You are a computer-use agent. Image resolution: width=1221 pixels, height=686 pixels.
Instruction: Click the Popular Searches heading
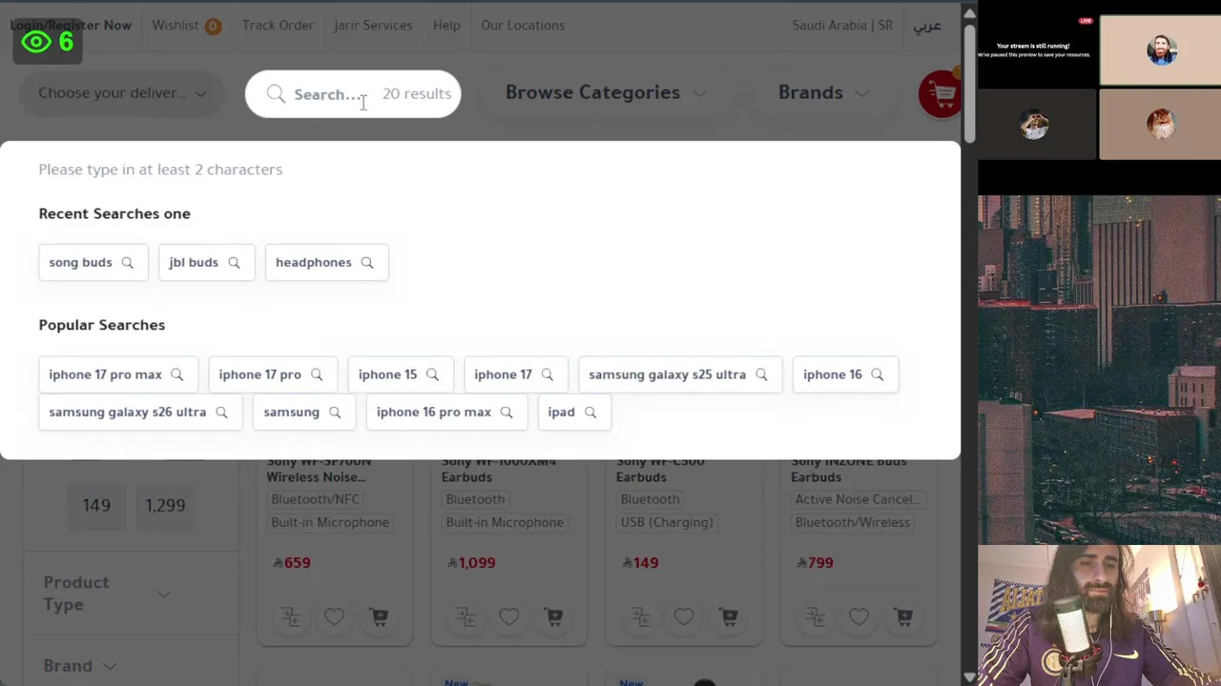coord(102,325)
